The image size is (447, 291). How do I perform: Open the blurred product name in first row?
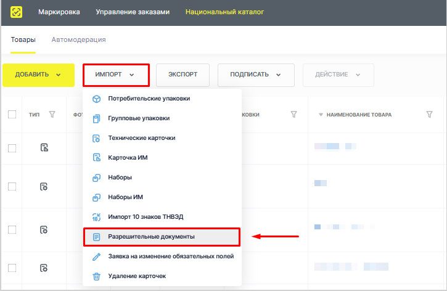(335, 146)
